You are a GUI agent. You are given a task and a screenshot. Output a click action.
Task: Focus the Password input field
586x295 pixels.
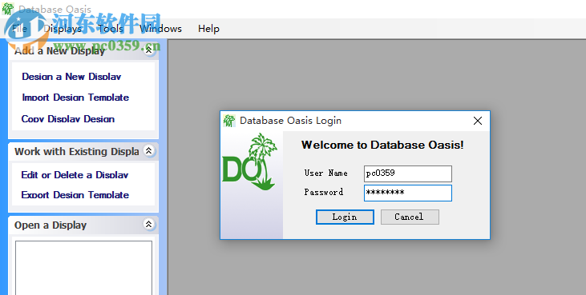pyautogui.click(x=408, y=193)
